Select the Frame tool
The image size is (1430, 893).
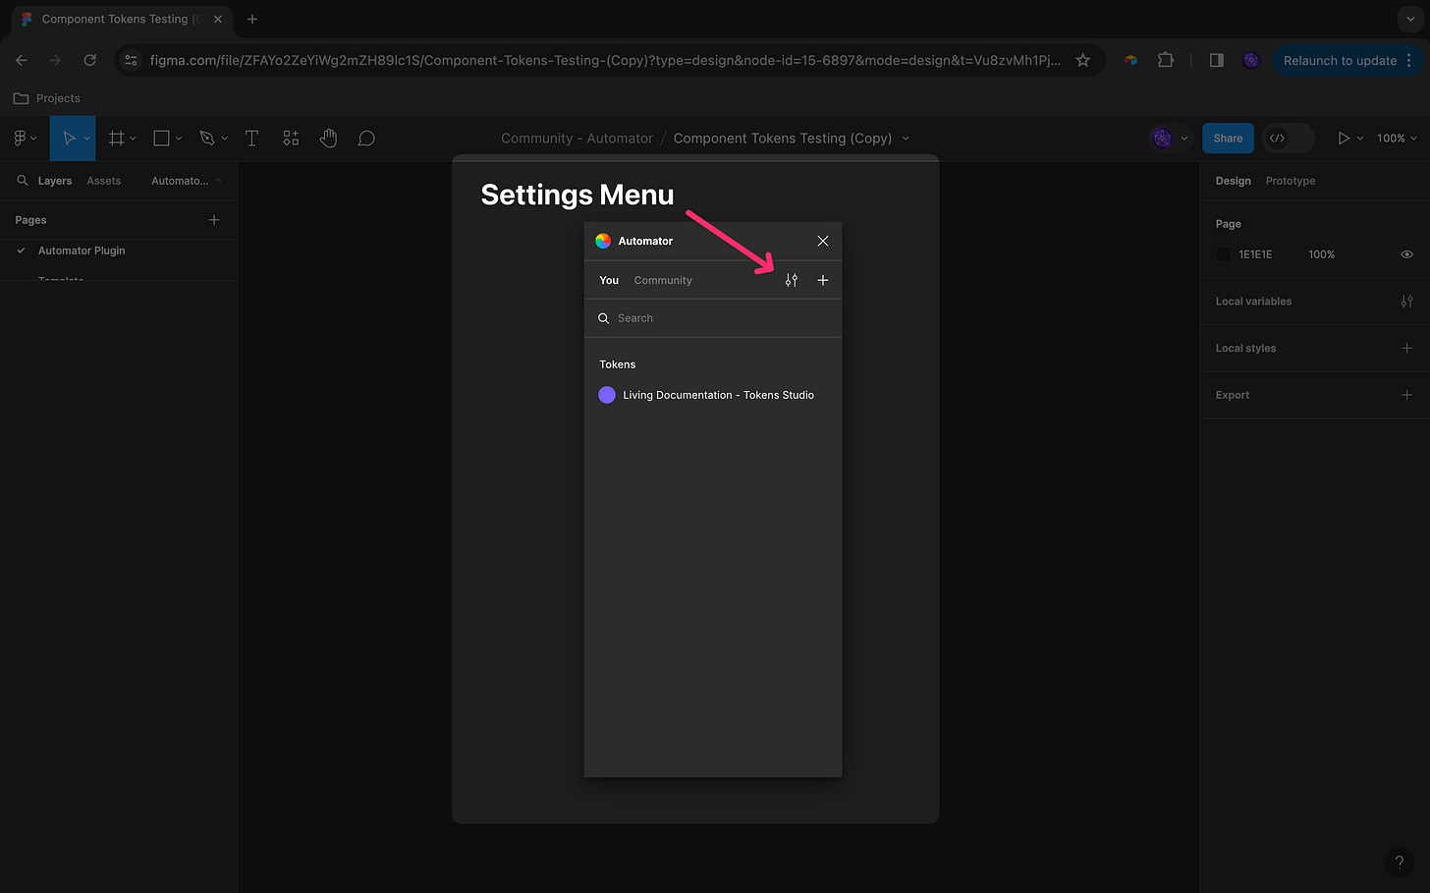click(117, 139)
